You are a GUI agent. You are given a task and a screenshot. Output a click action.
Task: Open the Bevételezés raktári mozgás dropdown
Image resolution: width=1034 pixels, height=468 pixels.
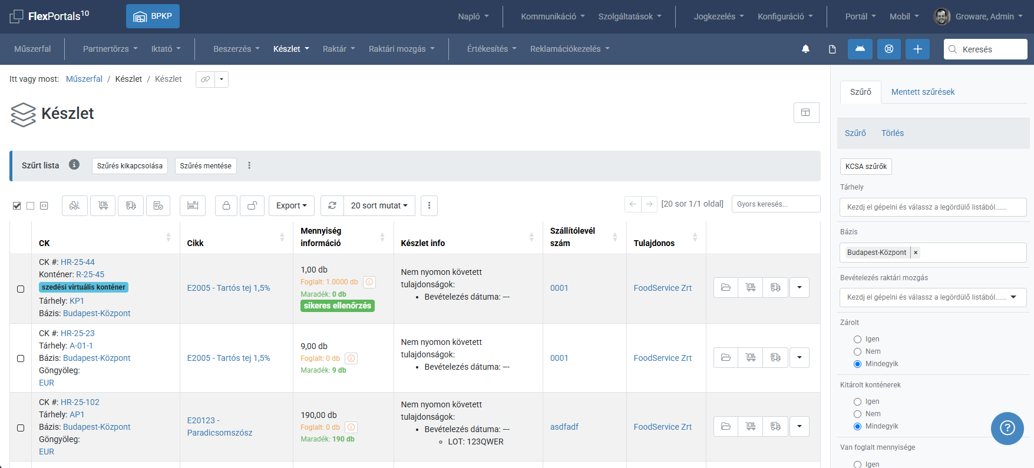933,297
